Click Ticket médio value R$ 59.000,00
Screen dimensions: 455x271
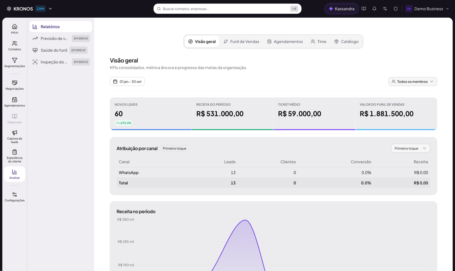299,114
